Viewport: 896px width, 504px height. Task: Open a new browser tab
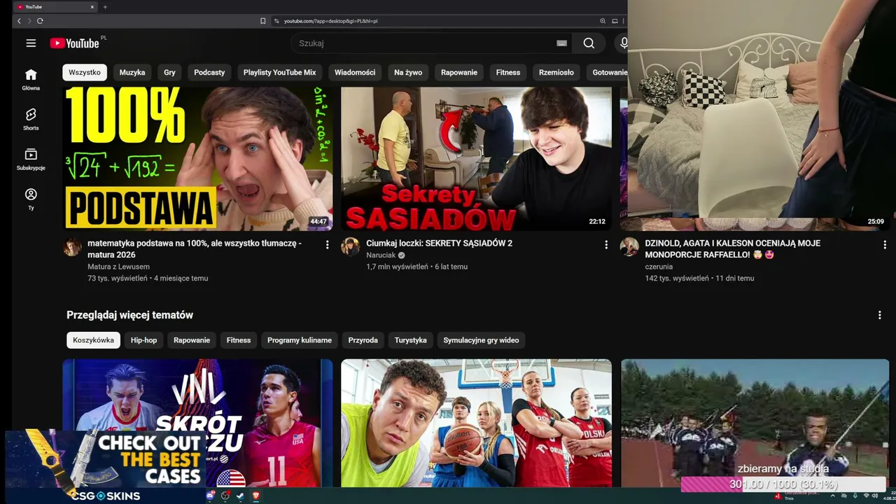(105, 7)
